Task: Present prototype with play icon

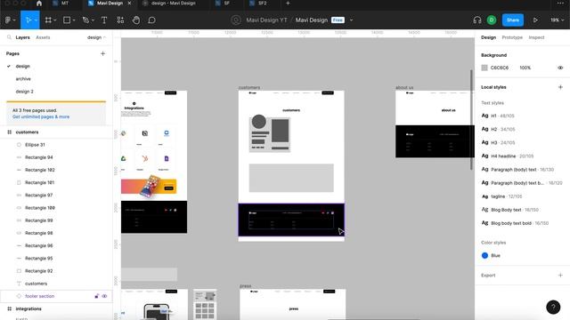Action: [535, 20]
